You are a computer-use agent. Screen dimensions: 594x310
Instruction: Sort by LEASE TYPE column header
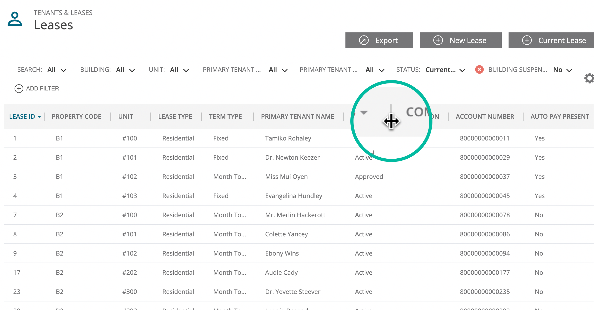coord(175,117)
